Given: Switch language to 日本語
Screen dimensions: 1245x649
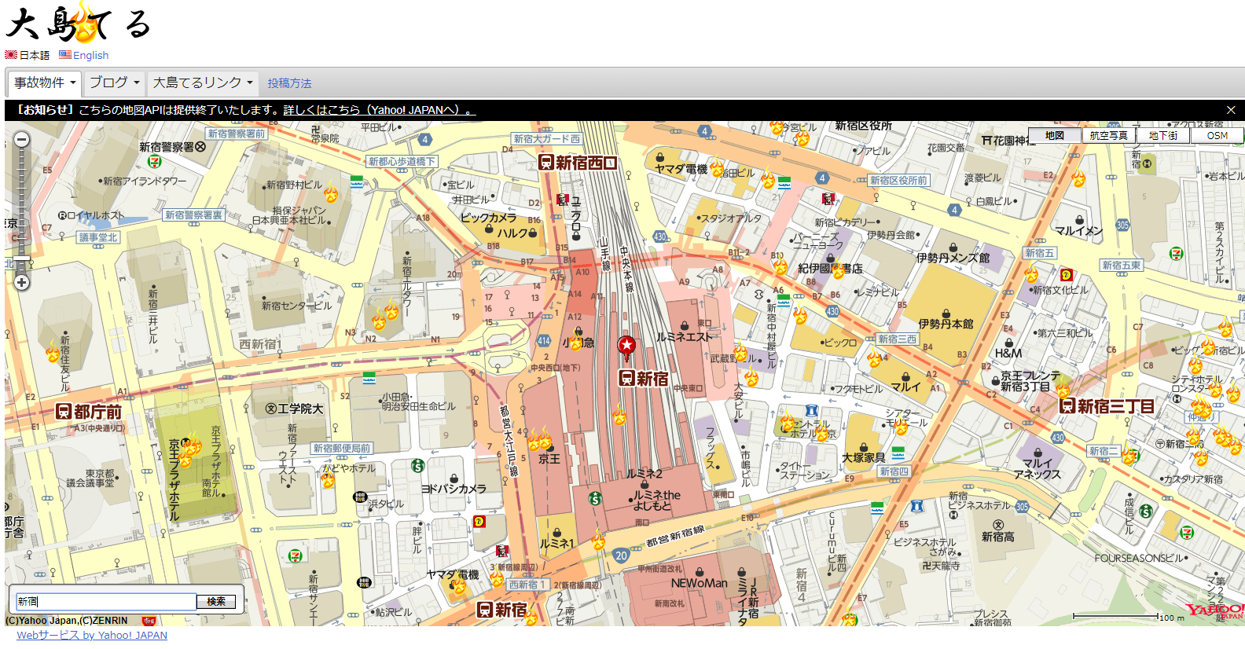Looking at the screenshot, I should coord(34,55).
